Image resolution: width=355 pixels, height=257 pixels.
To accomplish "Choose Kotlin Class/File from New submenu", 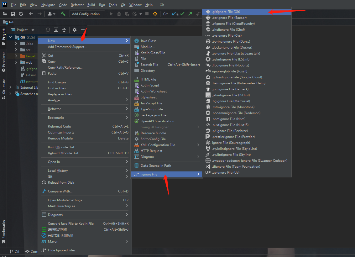I will 167,53.
